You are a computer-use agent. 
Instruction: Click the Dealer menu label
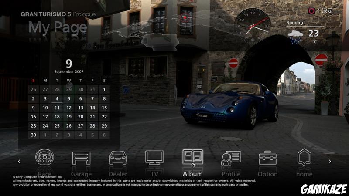coord(118,174)
